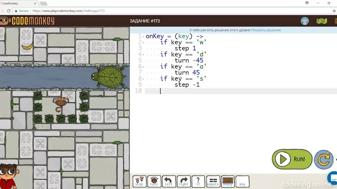Insert the key variable block
This screenshot has height=189, width=337.
pyautogui.click(x=242, y=181)
